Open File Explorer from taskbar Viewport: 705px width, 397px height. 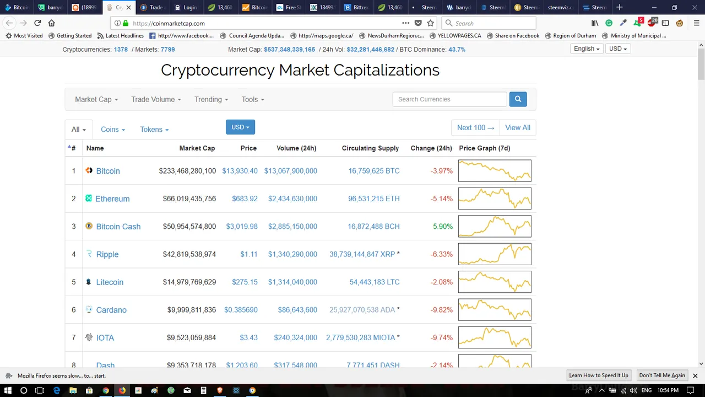coord(73,390)
